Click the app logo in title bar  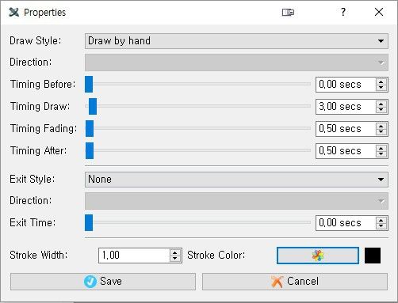pyautogui.click(x=13, y=12)
